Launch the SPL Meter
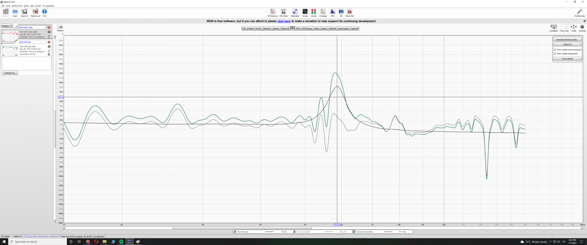 [283, 12]
